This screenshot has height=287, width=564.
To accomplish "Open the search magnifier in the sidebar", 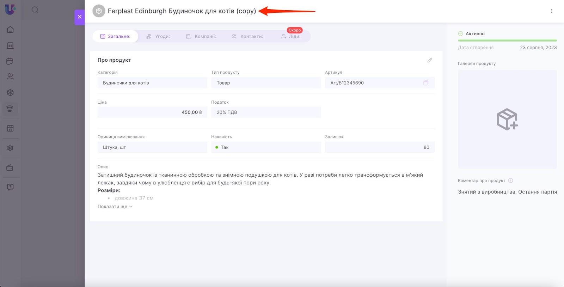I will (x=35, y=10).
